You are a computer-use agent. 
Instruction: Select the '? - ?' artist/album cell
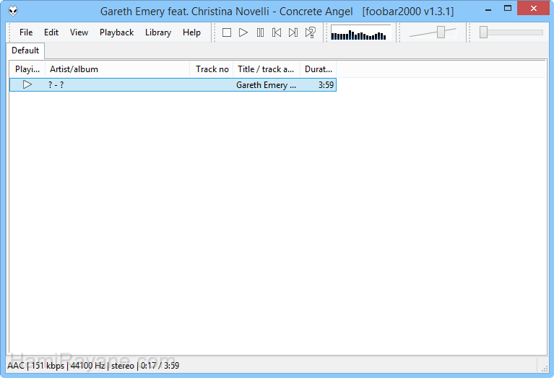click(x=117, y=84)
